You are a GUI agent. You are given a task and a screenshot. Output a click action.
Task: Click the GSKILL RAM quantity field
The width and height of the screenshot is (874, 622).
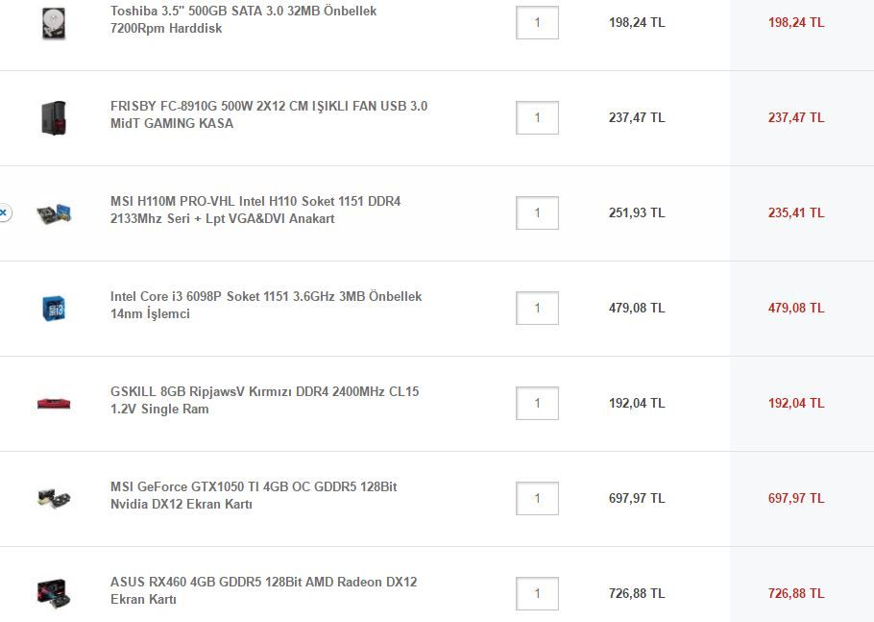click(x=537, y=403)
